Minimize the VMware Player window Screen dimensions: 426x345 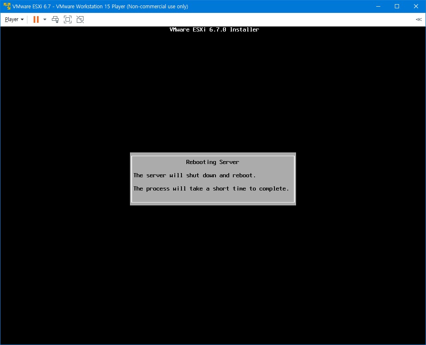(378, 6)
